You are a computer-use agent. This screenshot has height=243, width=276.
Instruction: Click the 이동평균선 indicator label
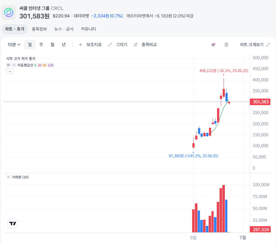pos(25,65)
